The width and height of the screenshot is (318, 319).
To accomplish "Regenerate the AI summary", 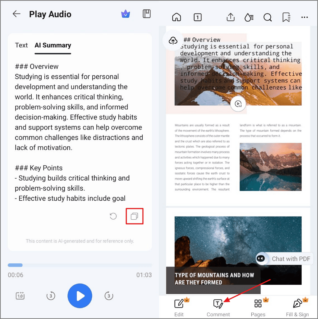I will pos(113,216).
